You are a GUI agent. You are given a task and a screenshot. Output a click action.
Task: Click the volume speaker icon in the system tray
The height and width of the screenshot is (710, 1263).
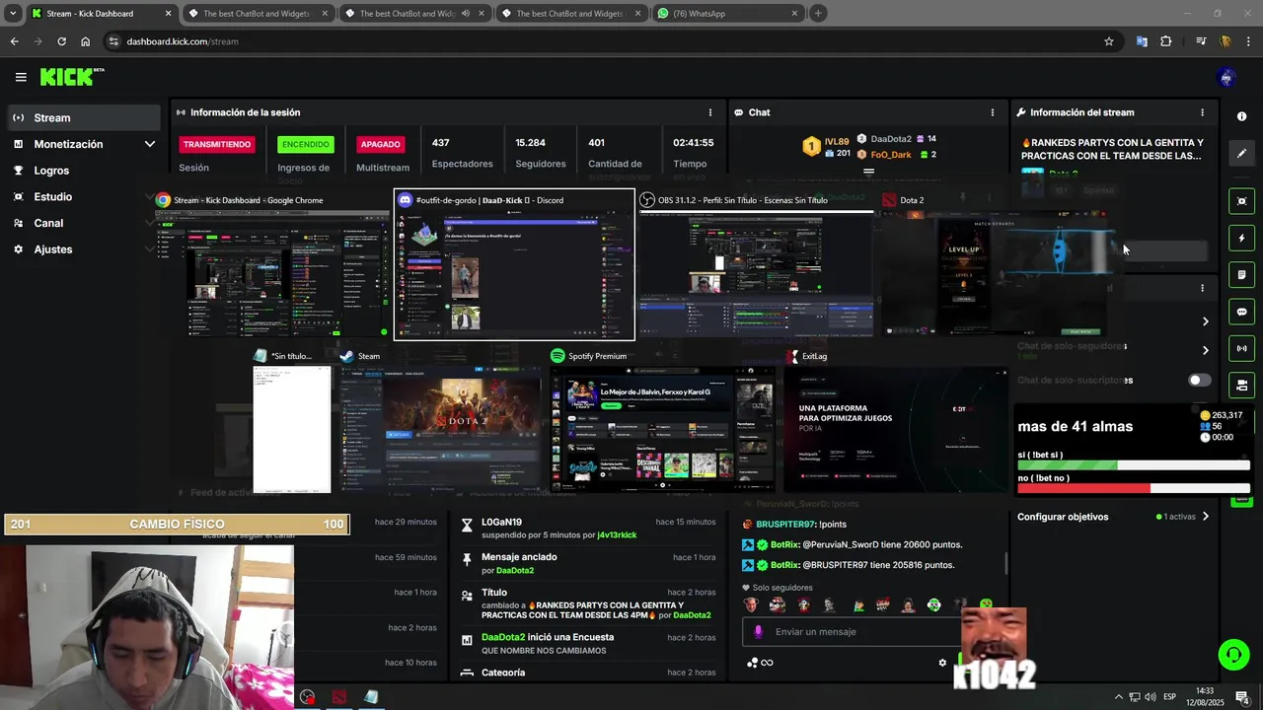[x=1150, y=697]
